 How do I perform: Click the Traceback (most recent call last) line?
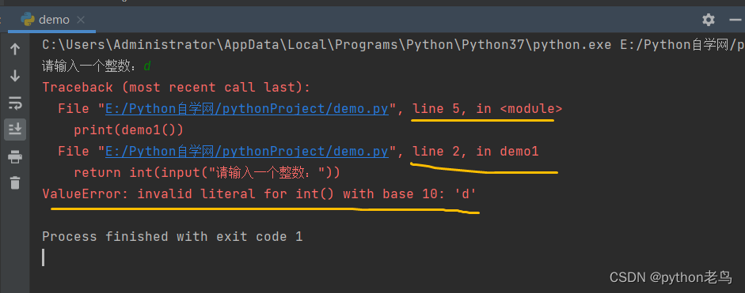177,87
